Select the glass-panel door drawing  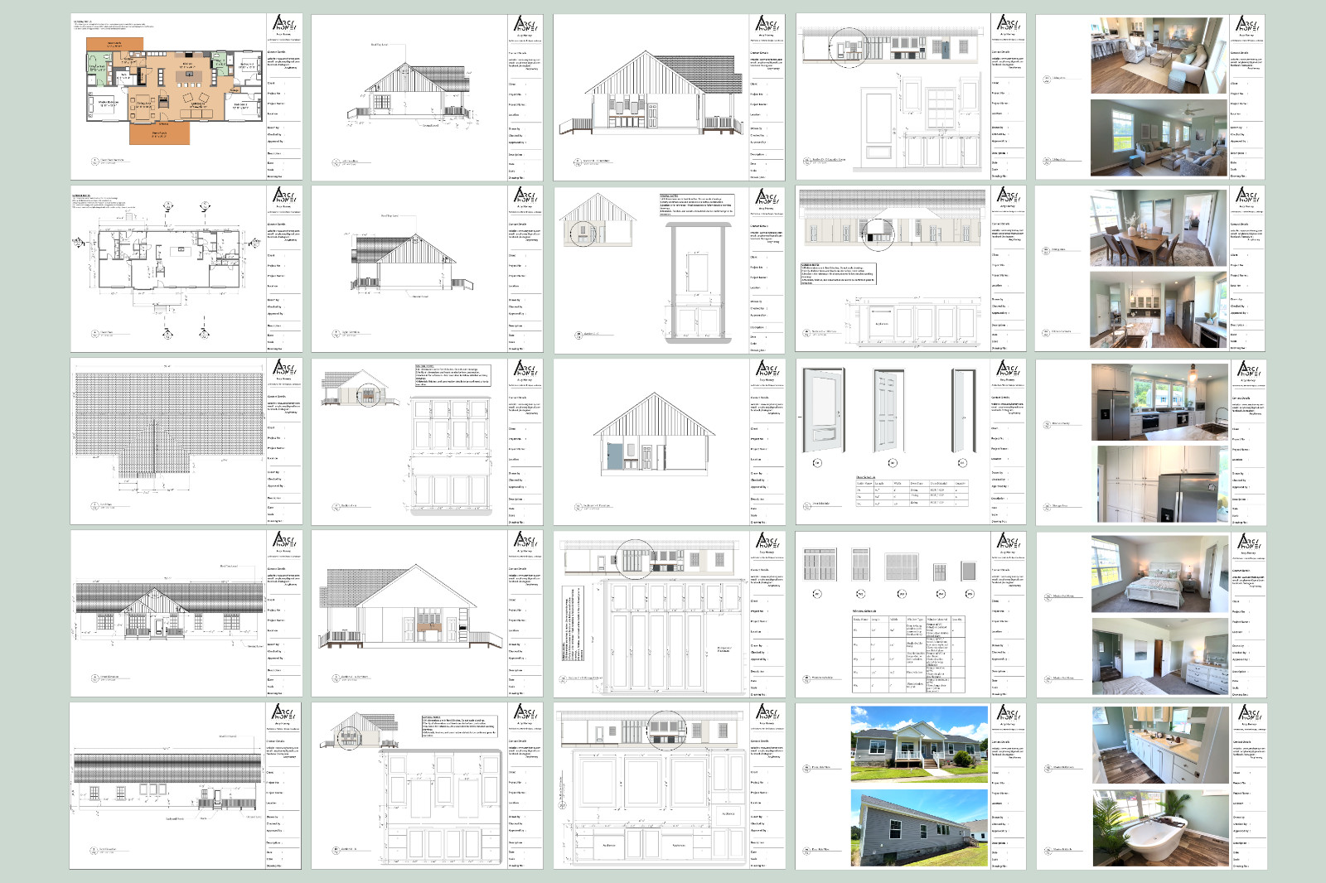point(824,412)
